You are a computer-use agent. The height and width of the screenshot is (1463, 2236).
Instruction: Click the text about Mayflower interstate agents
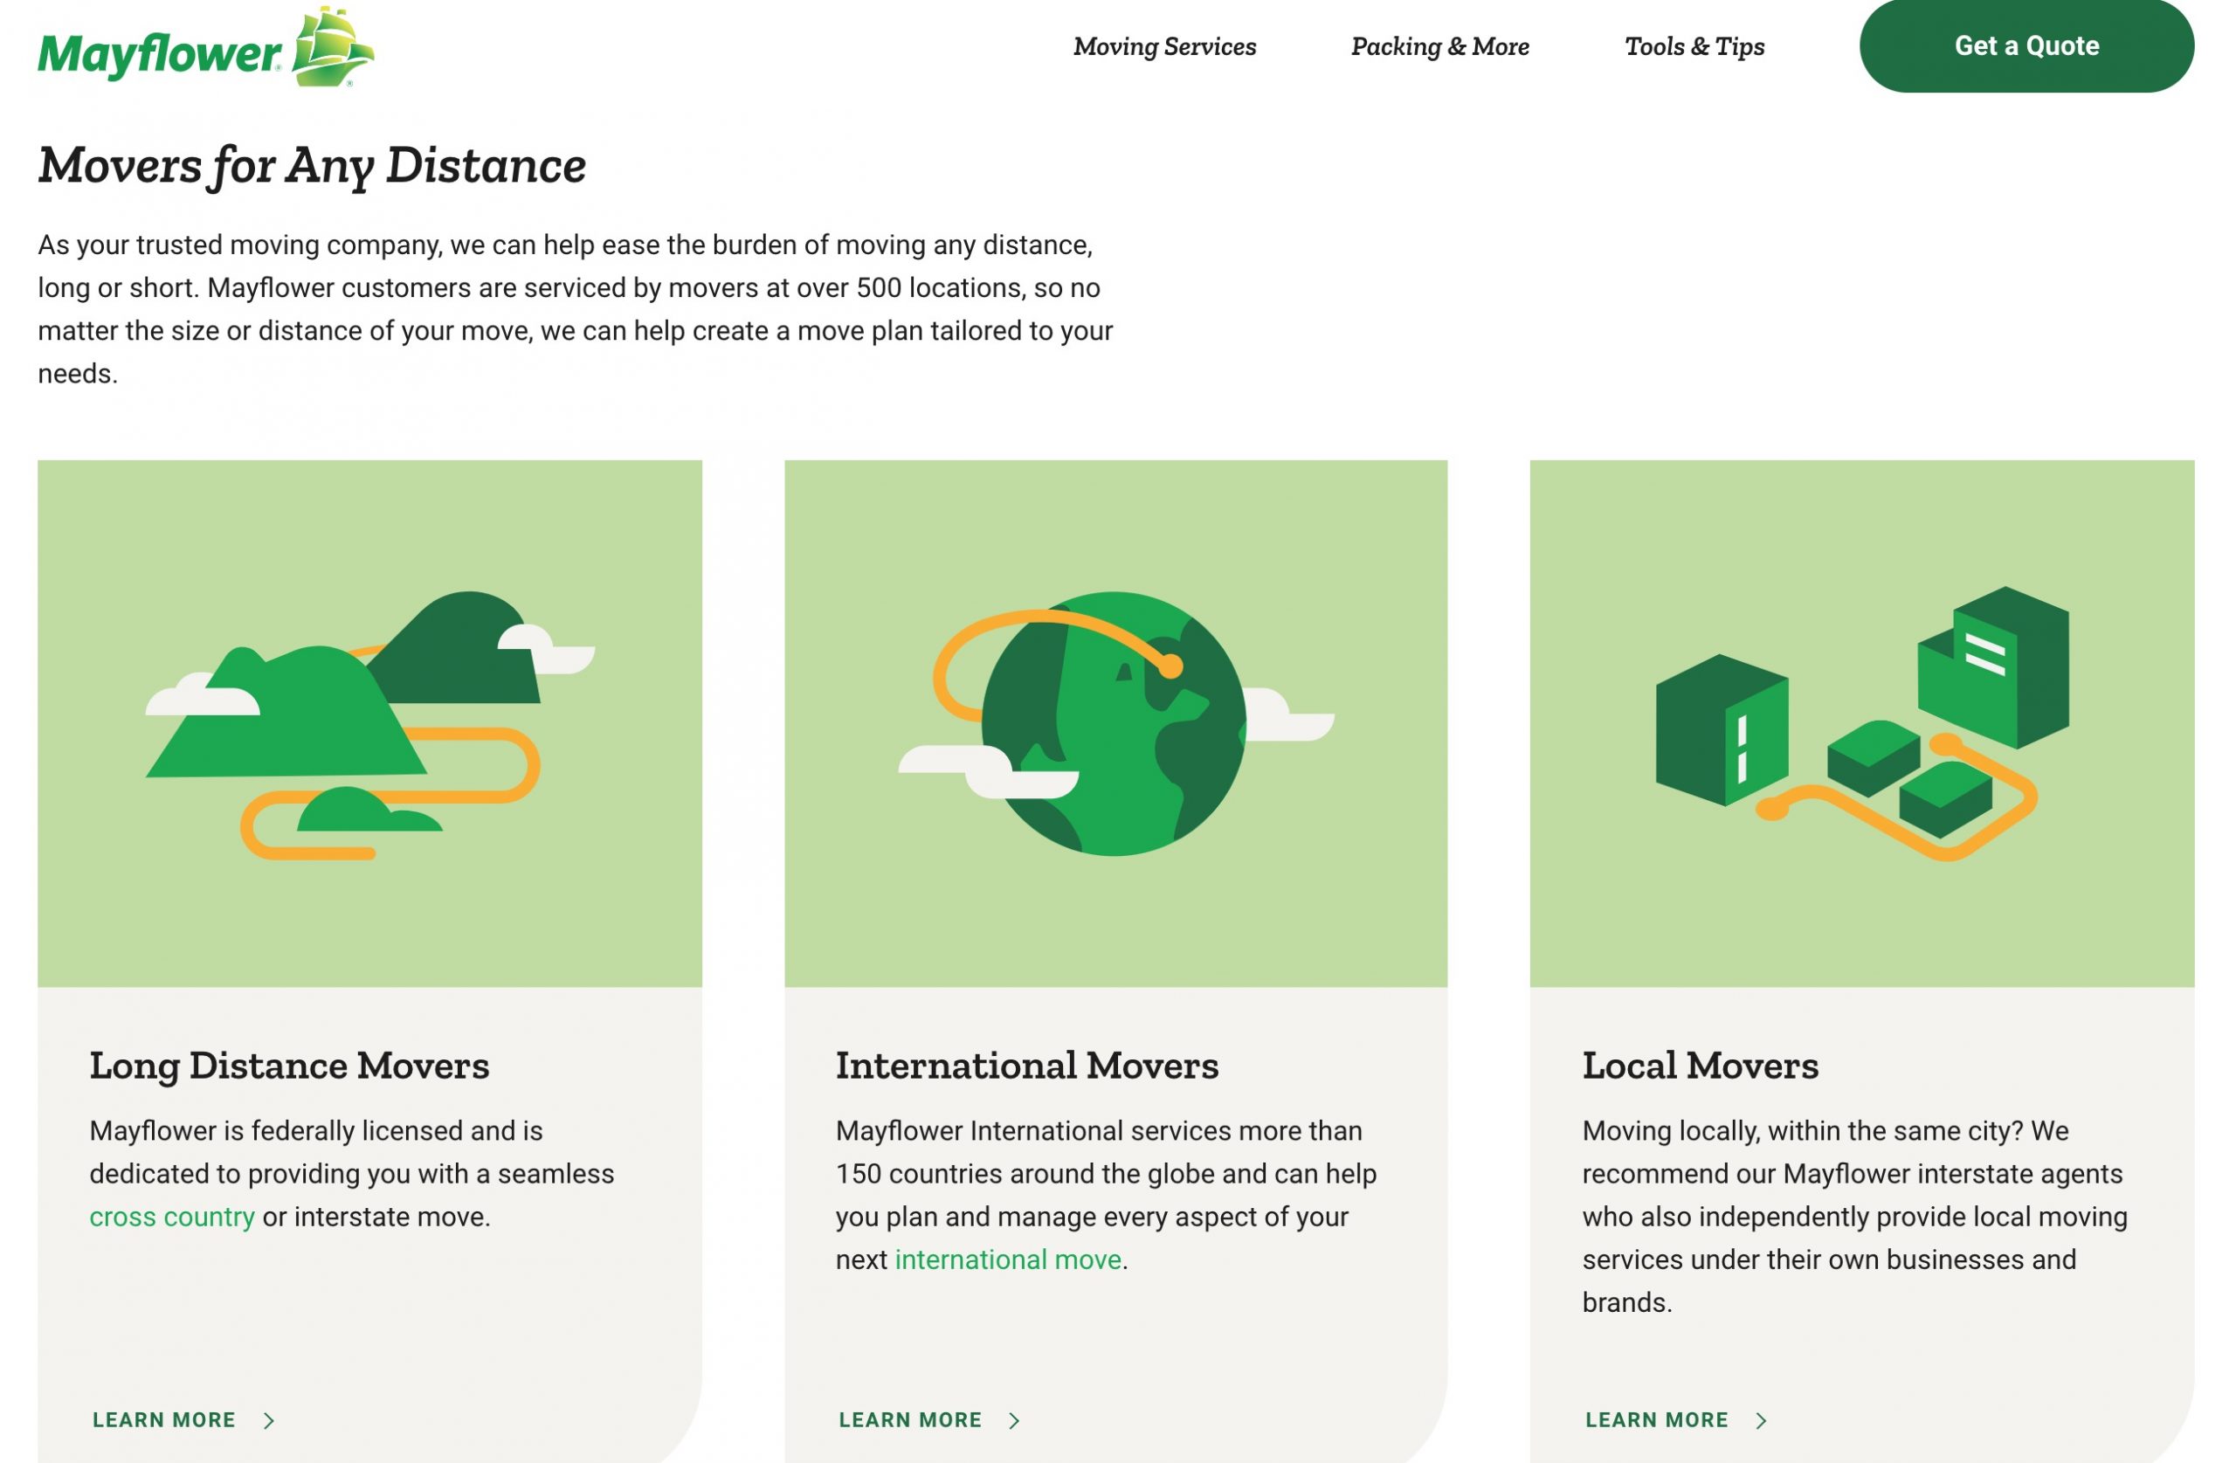pos(1854,1217)
